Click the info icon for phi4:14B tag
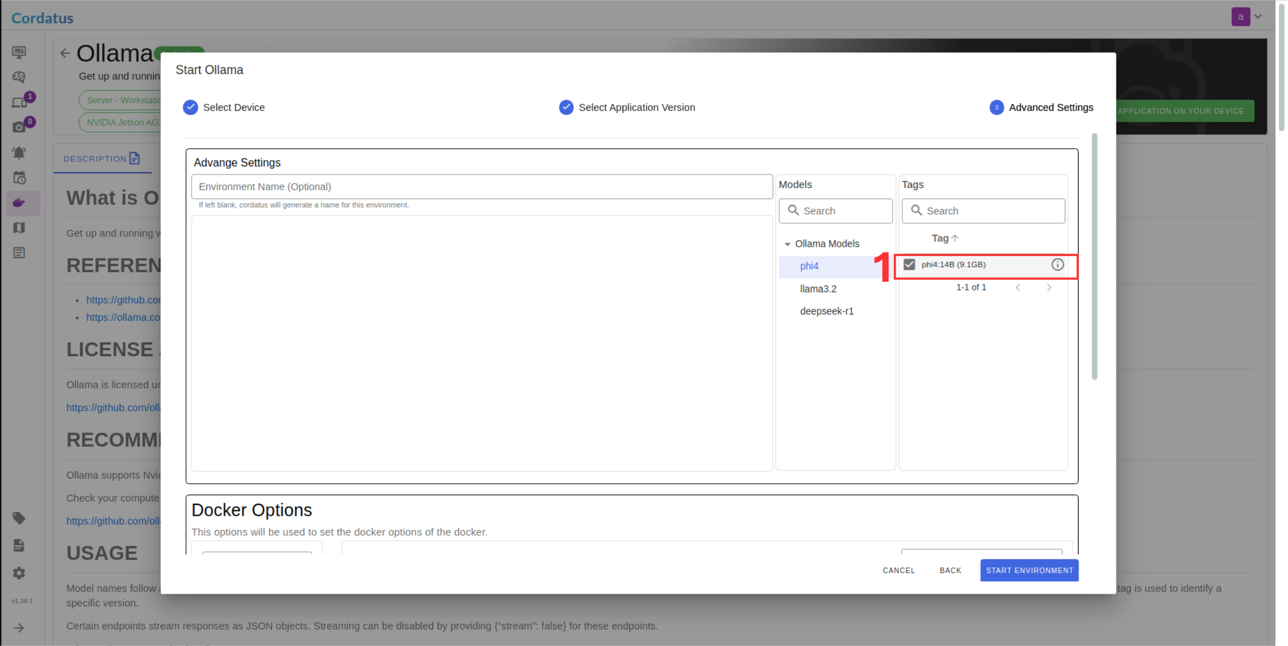1288x646 pixels. (x=1057, y=264)
